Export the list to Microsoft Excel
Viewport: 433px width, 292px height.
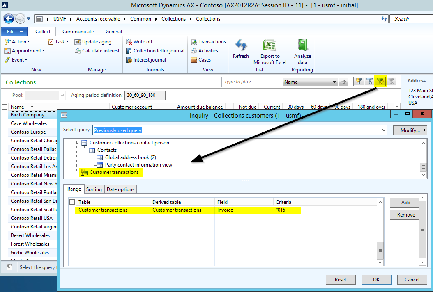pyautogui.click(x=269, y=46)
